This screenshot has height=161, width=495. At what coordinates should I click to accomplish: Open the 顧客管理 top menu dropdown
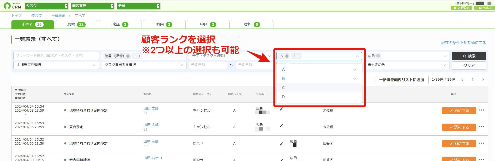93,6
